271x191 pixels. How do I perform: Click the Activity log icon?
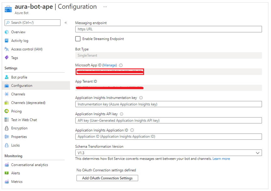click(7, 41)
